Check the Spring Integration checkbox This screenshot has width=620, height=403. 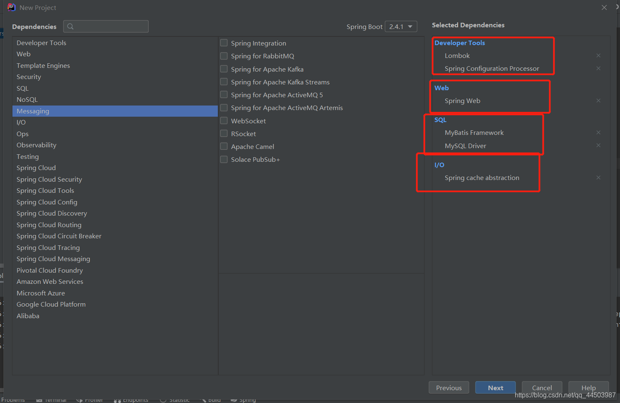[224, 43]
